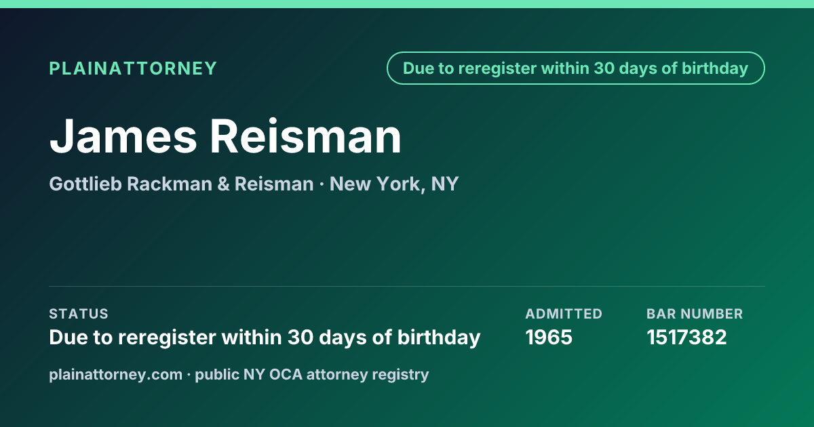The width and height of the screenshot is (814, 427).
Task: Select the New York, NY location text
Action: coord(394,184)
